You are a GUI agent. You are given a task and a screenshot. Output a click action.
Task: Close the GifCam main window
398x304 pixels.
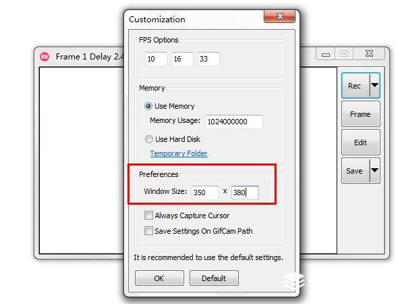369,53
